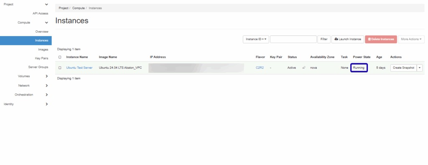This screenshot has height=165, width=428.
Task: Open Images in the sidebar
Action: [43, 49]
